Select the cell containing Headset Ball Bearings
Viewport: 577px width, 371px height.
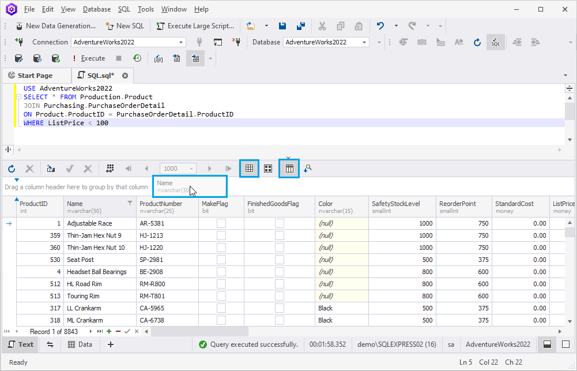pyautogui.click(x=100, y=272)
